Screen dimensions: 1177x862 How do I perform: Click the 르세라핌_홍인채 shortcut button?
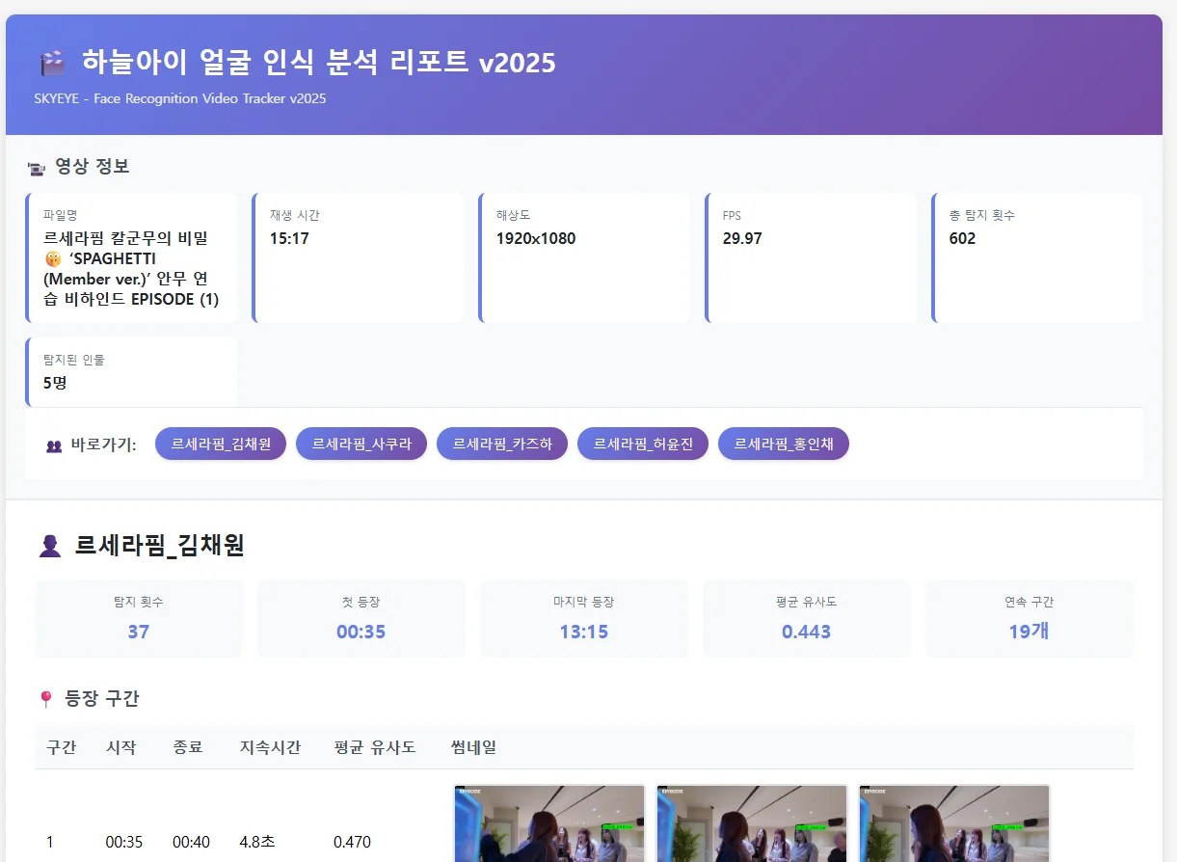tap(783, 444)
